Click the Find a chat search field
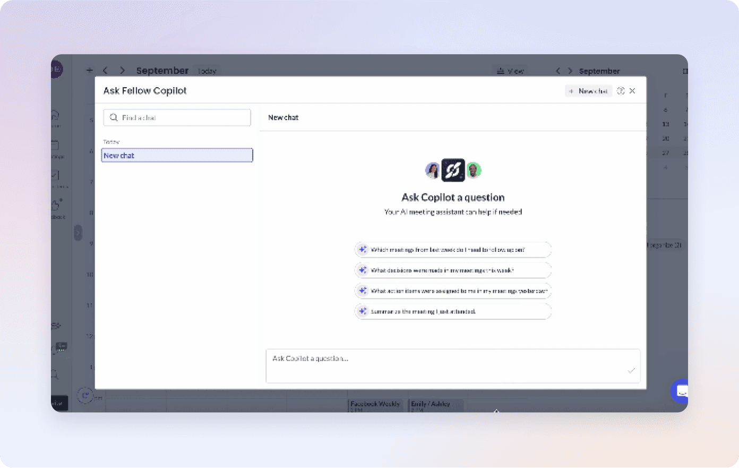Viewport: 739px width, 468px height. click(x=177, y=117)
